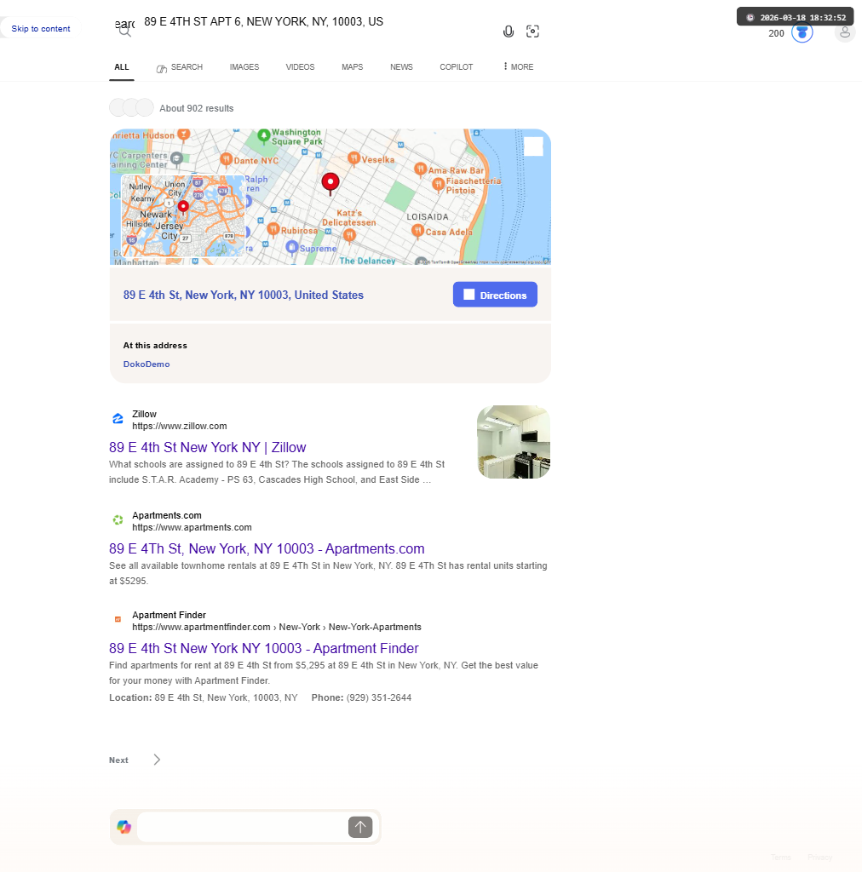Open the user account avatar
This screenshot has width=862, height=872.
845,33
